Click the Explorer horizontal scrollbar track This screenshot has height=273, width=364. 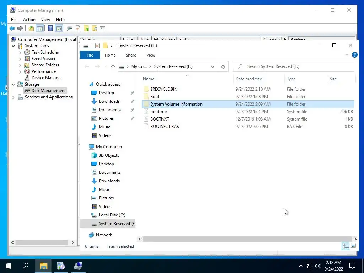[247, 239]
